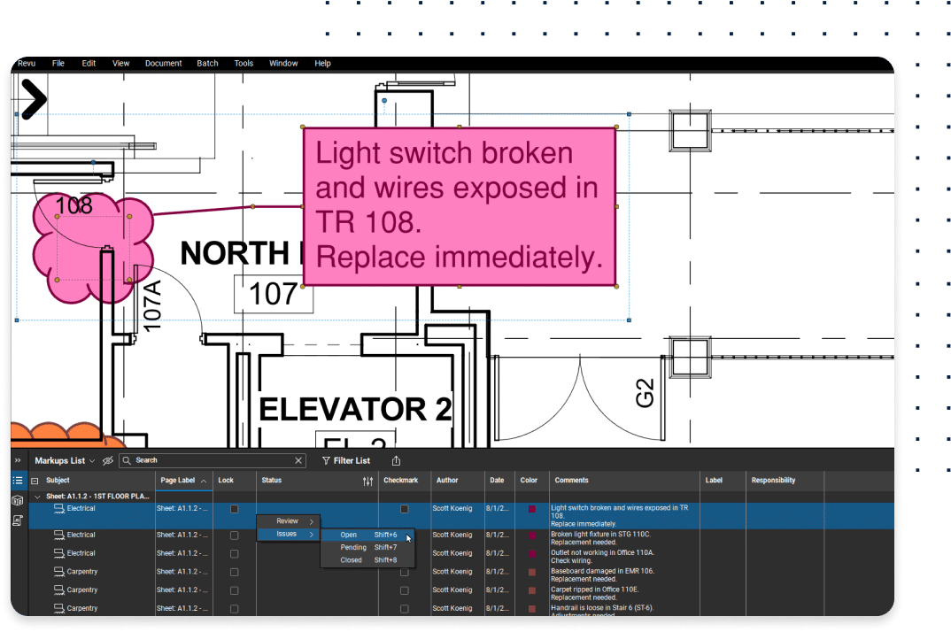This screenshot has height=632, width=951.
Task: Click the Lock column header
Action: [226, 480]
